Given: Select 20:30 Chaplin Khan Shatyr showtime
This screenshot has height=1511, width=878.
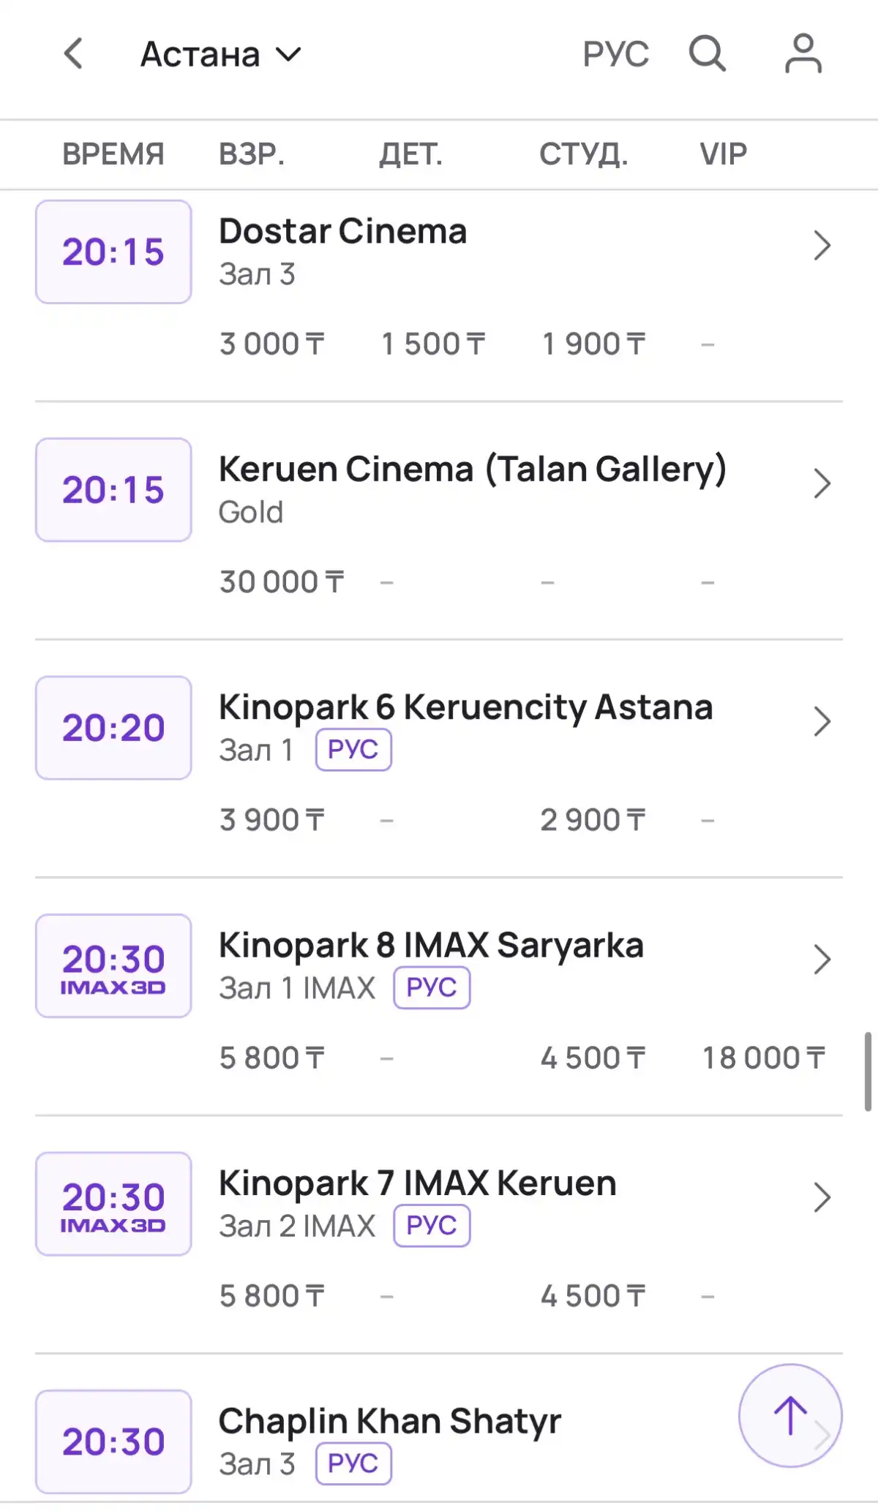Looking at the screenshot, I should (x=113, y=1442).
